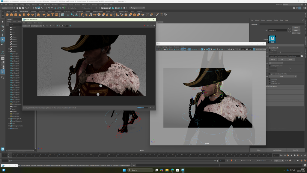Click the Presets button in Attribute Editor
307x173 pixels.
point(296,30)
